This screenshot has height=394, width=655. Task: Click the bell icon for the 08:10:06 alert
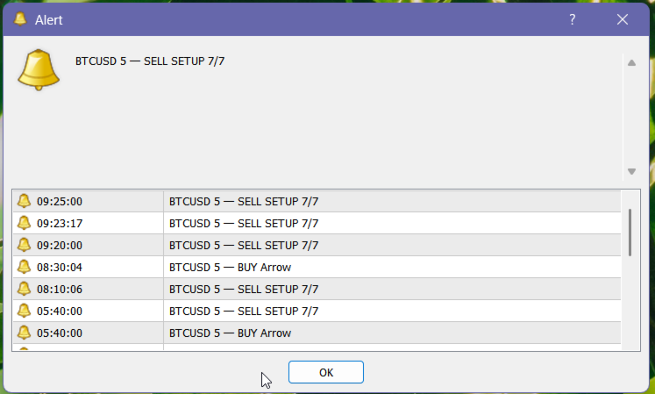(x=24, y=289)
